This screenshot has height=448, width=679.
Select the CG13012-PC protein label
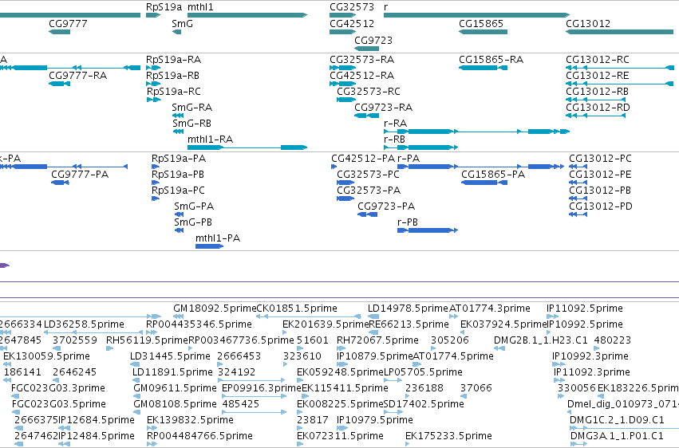600,159
